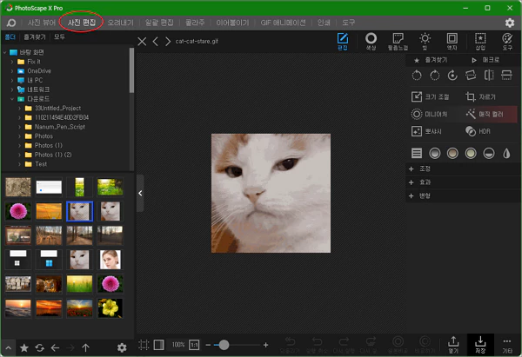Open the 빛 (Light) sun icon panel
Screen dimensions: 522x357
[425, 42]
